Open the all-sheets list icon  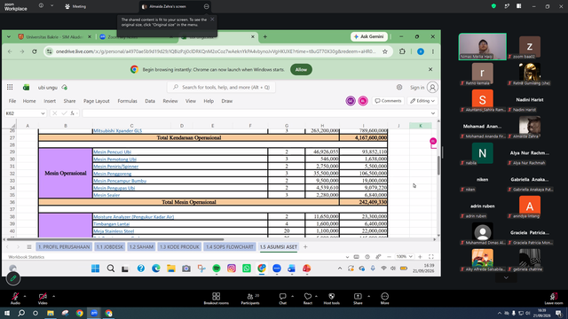pyautogui.click(x=29, y=247)
